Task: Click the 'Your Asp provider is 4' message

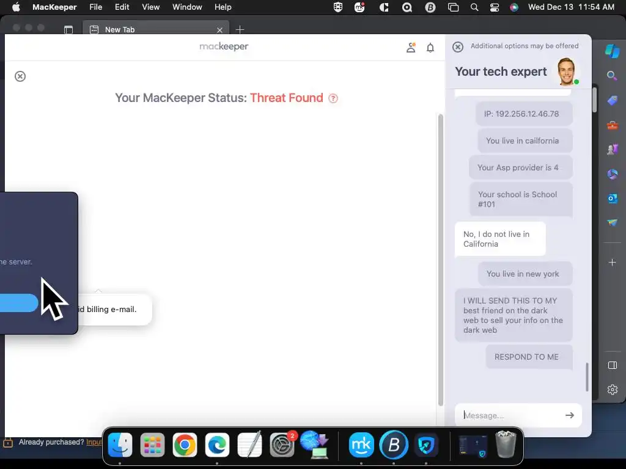Action: click(521, 167)
